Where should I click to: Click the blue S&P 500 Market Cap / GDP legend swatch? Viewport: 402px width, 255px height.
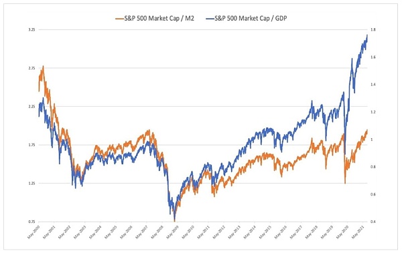pos(210,19)
